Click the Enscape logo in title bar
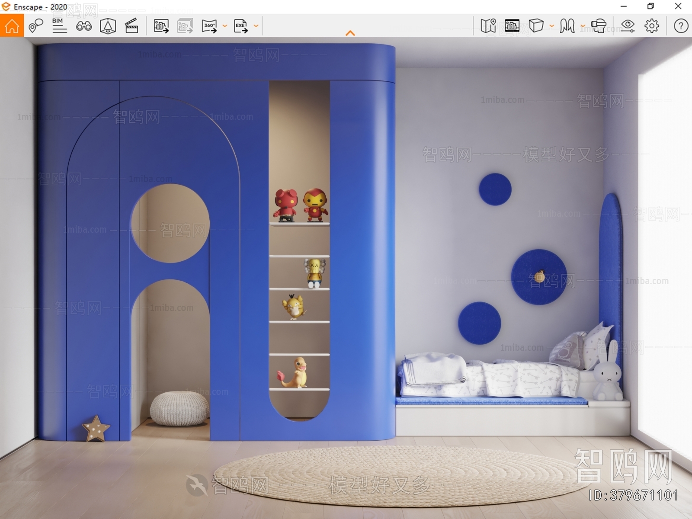The width and height of the screenshot is (692, 519). pyautogui.click(x=6, y=6)
